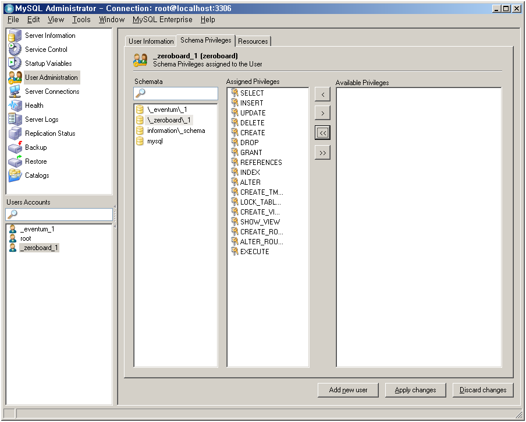Click the mysql schema database icon
Image resolution: width=526 pixels, height=422 pixels.
pyautogui.click(x=140, y=141)
